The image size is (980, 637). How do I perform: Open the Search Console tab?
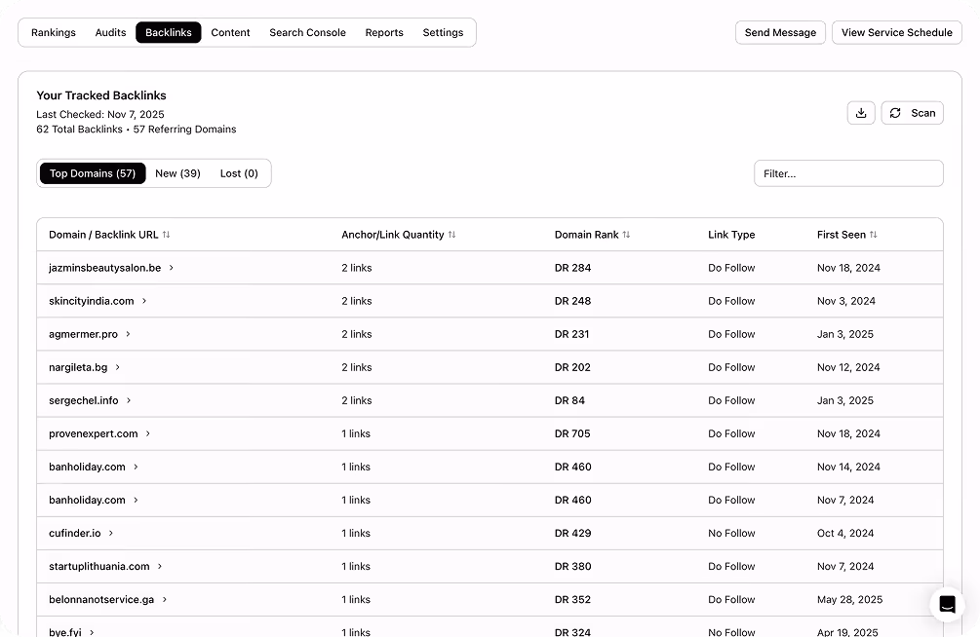[307, 32]
